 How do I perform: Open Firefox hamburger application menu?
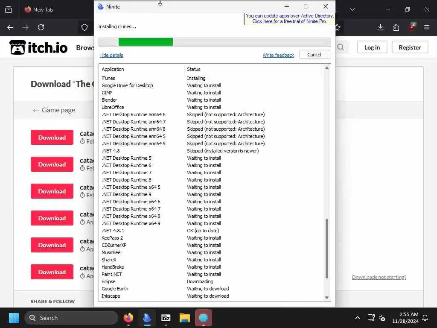click(x=427, y=27)
